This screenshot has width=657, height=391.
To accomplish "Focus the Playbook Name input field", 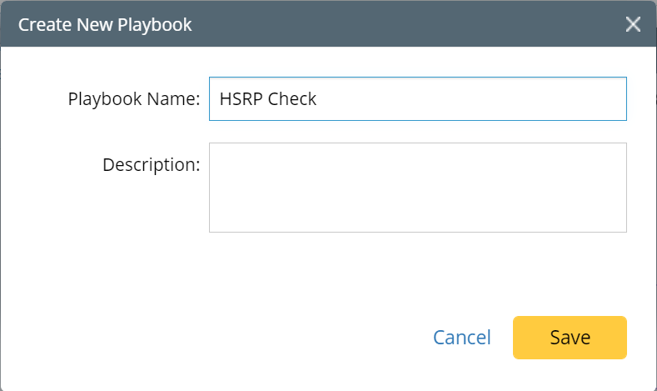I will (x=418, y=98).
